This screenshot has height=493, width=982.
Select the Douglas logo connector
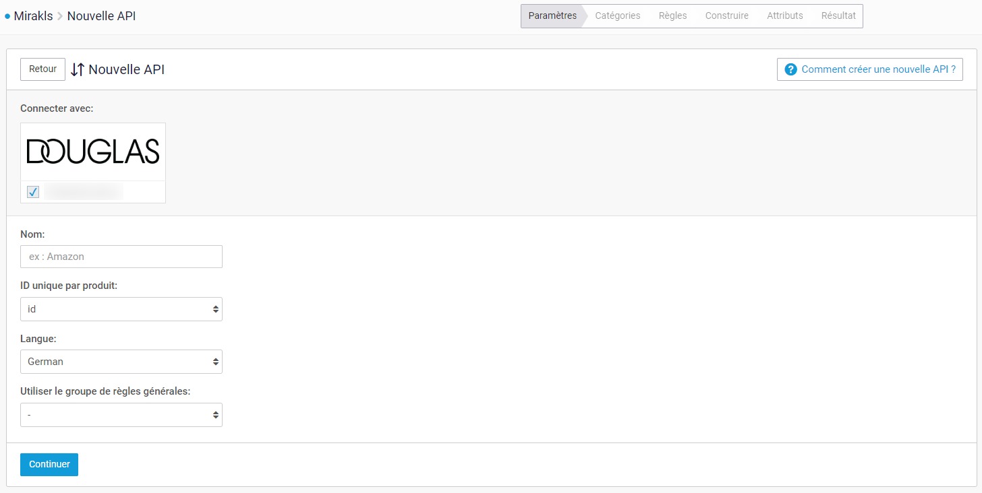coord(93,152)
